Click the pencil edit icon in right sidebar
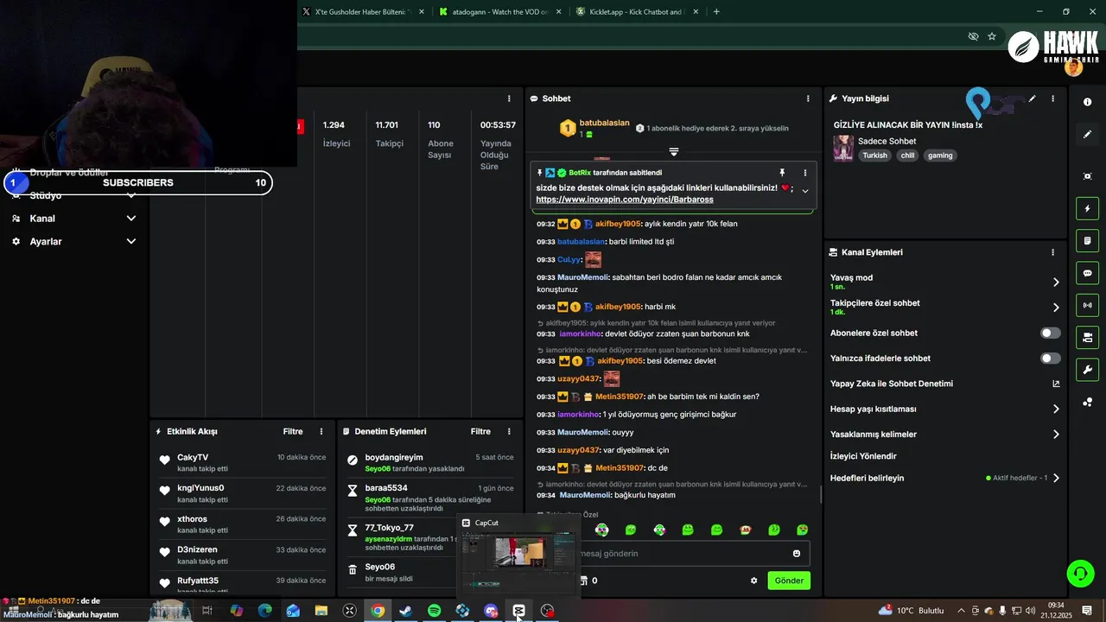 pos(1087,134)
